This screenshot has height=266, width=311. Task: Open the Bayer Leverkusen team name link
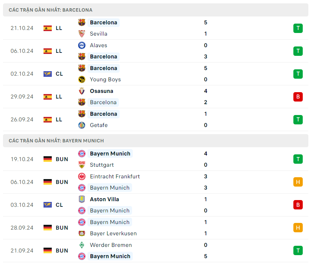click(113, 233)
